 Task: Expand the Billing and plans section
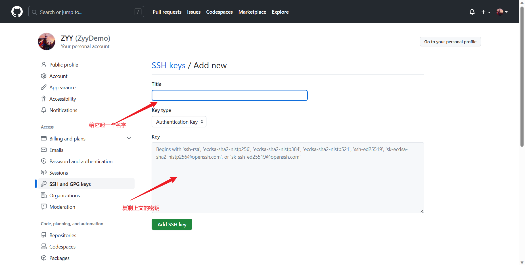(129, 138)
